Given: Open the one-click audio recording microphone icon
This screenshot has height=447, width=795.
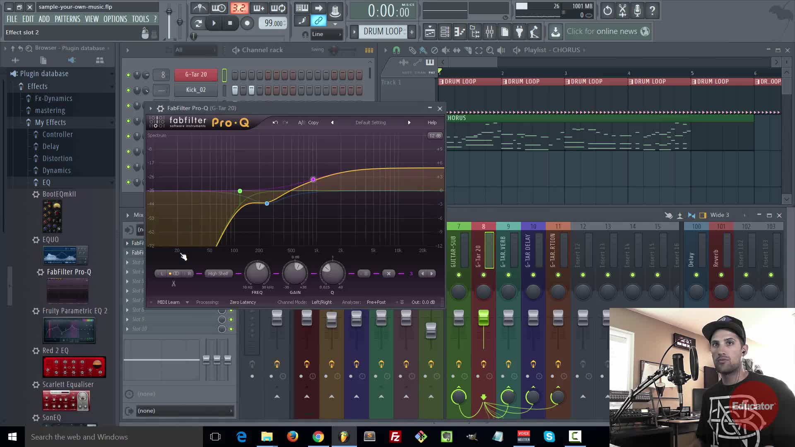Looking at the screenshot, I should coord(637,11).
